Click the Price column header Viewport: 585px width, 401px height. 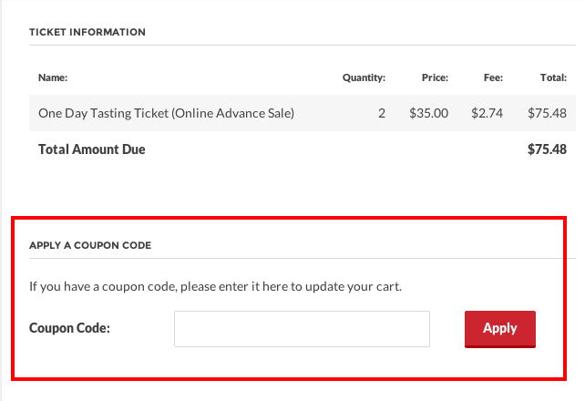click(x=435, y=77)
